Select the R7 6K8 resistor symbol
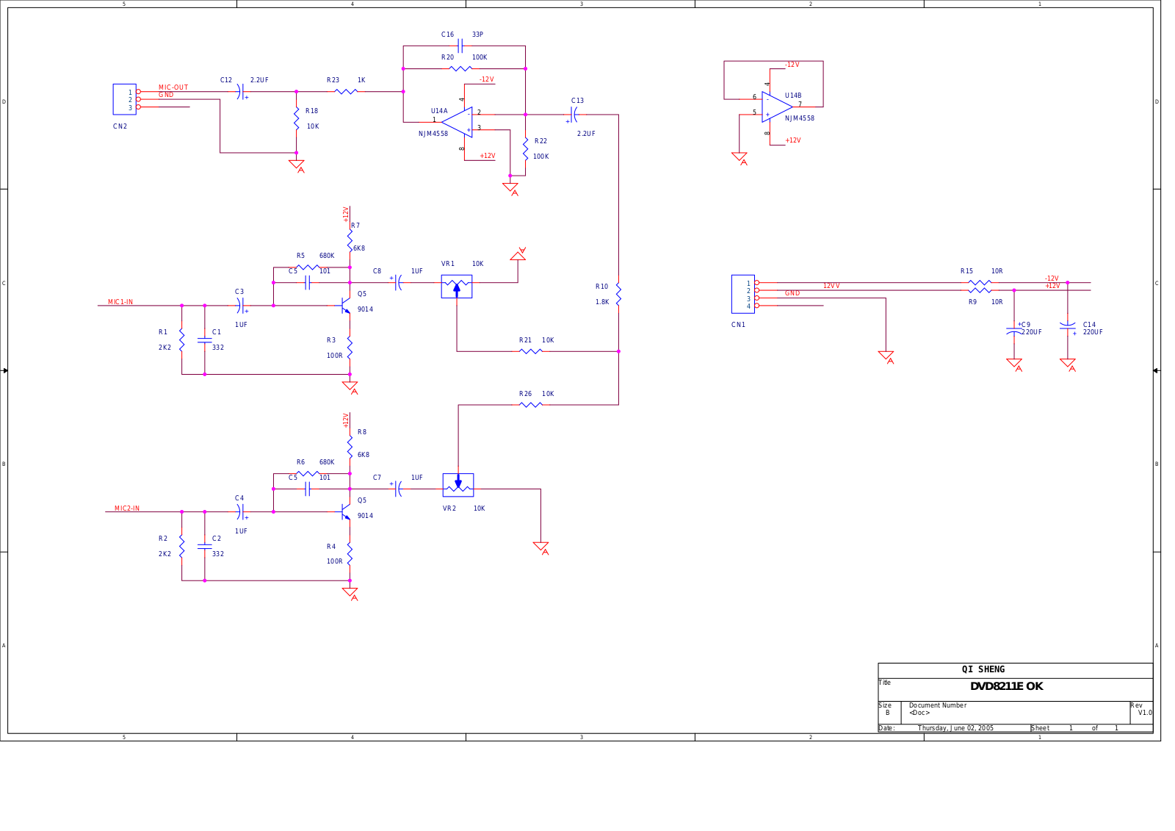The image size is (1175, 831). [350, 240]
